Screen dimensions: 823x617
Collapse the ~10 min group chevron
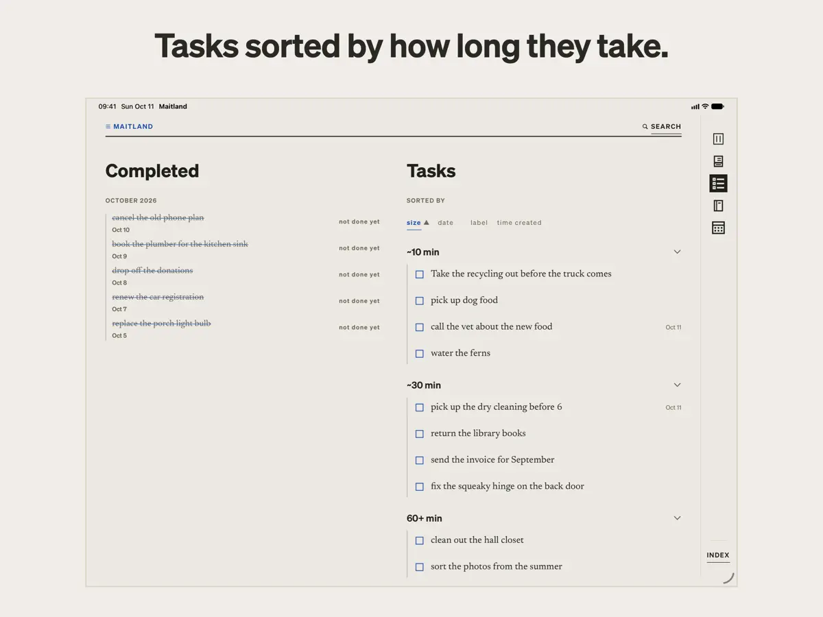tap(677, 252)
